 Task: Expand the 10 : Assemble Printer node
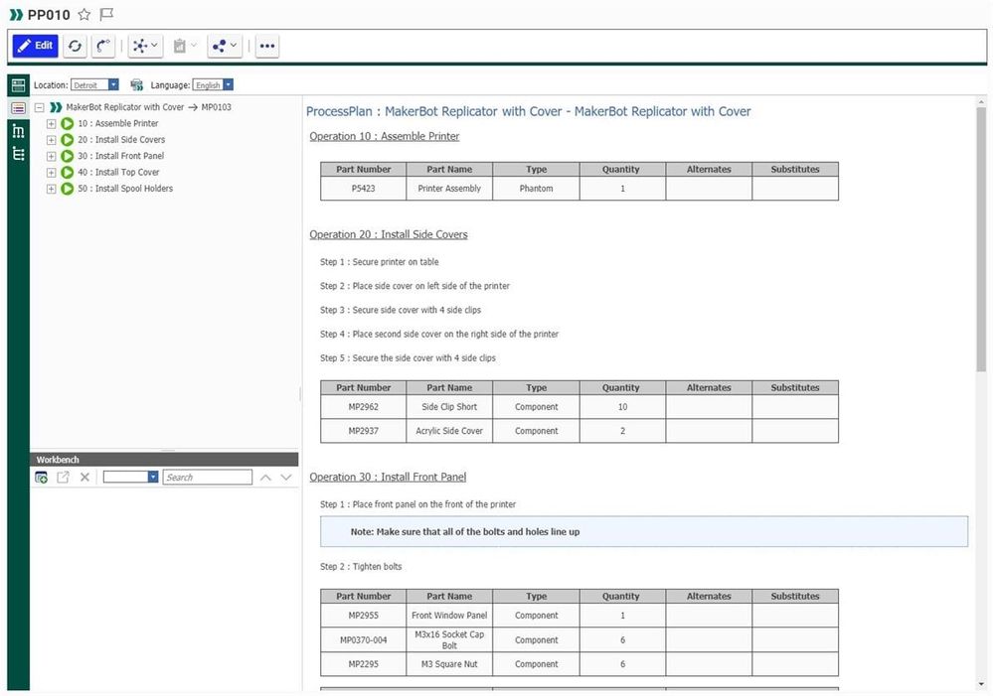(x=52, y=123)
